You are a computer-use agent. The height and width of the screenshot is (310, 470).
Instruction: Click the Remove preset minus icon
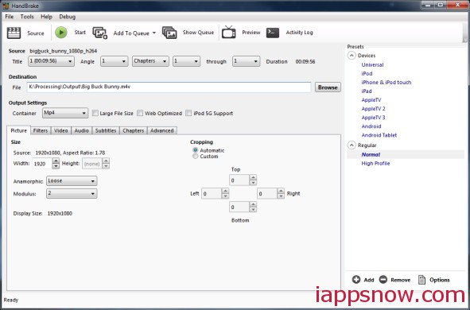click(383, 280)
